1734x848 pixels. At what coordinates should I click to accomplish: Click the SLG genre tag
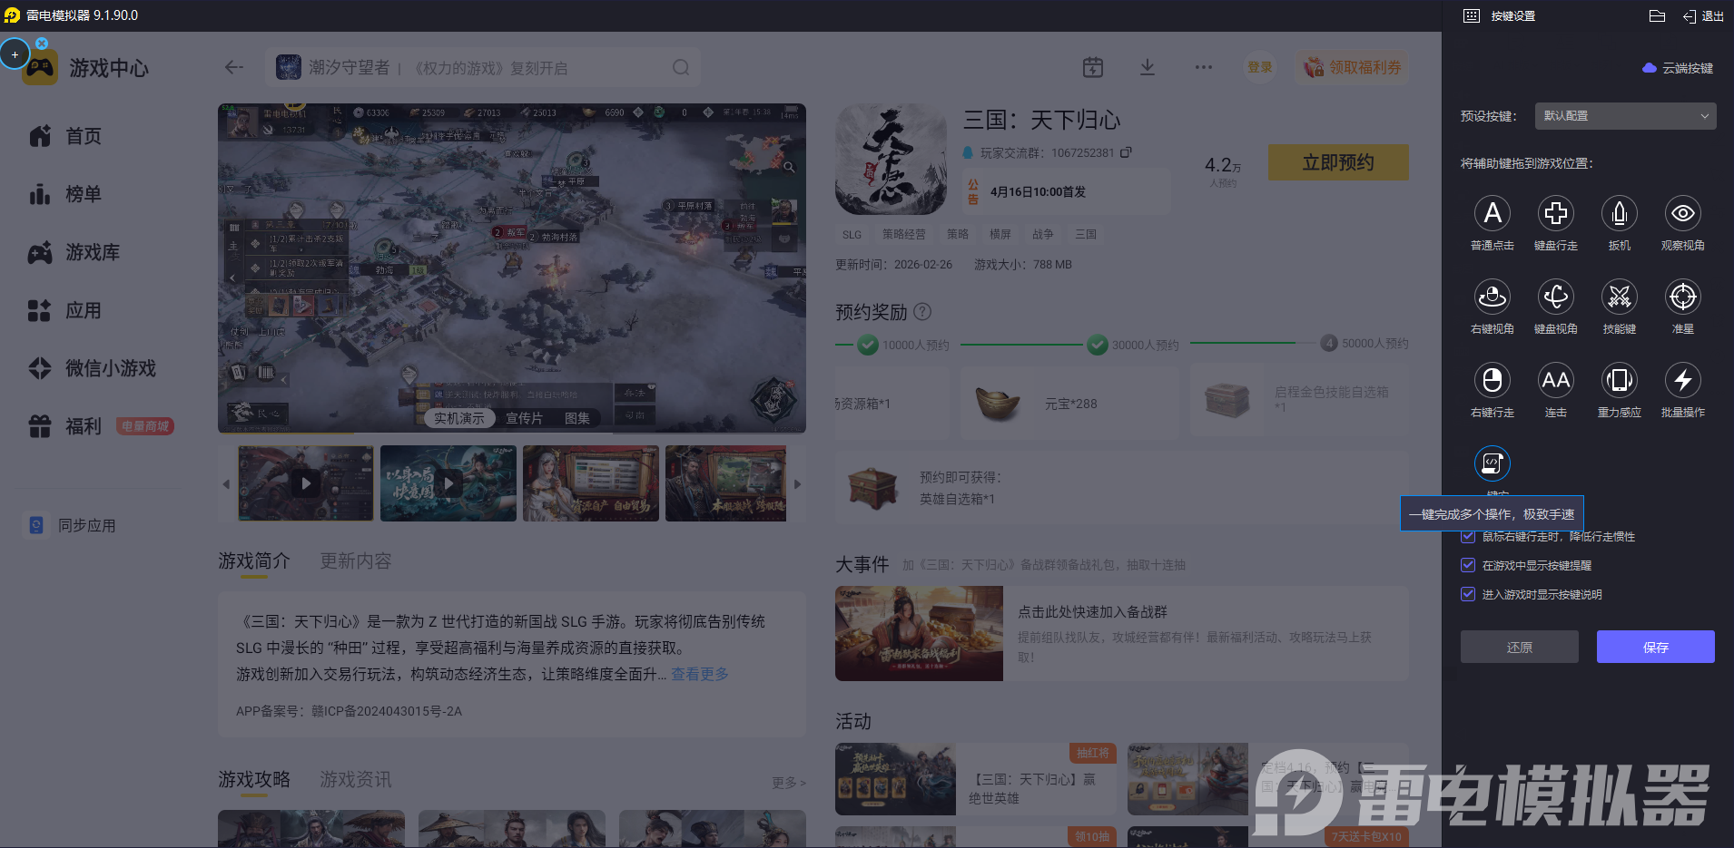[x=852, y=234]
